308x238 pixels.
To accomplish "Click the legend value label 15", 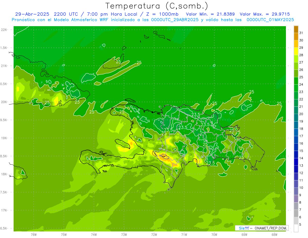I will click(301, 151).
